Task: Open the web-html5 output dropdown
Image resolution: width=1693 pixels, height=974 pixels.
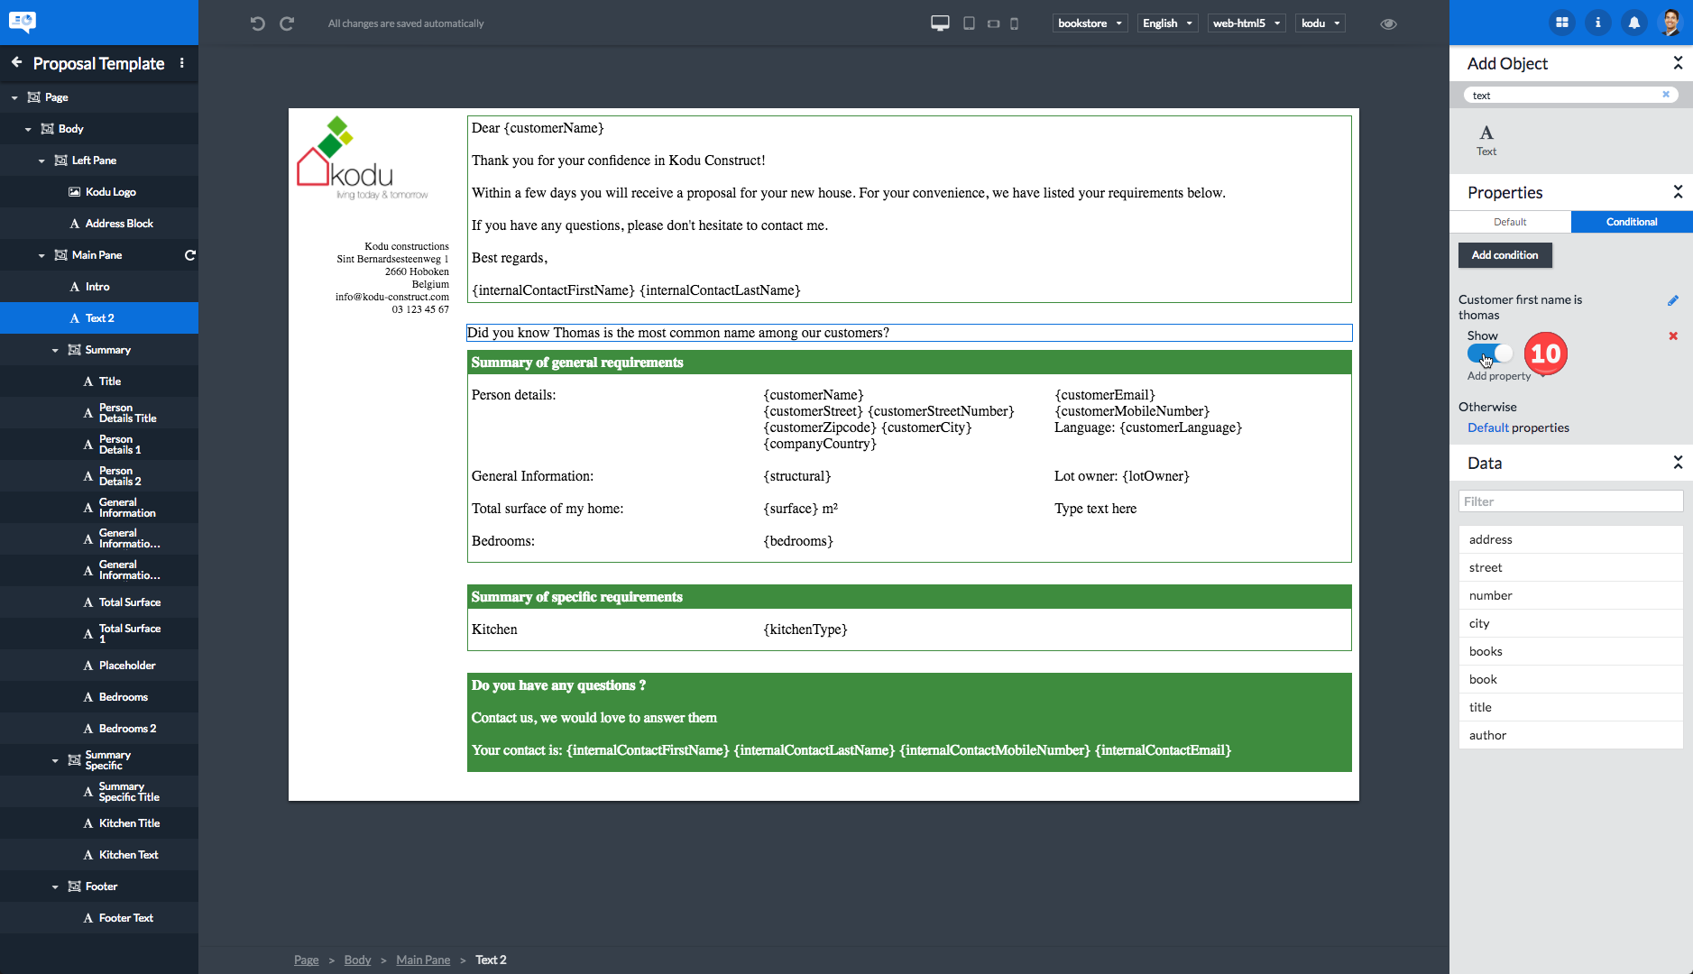Action: pyautogui.click(x=1247, y=23)
